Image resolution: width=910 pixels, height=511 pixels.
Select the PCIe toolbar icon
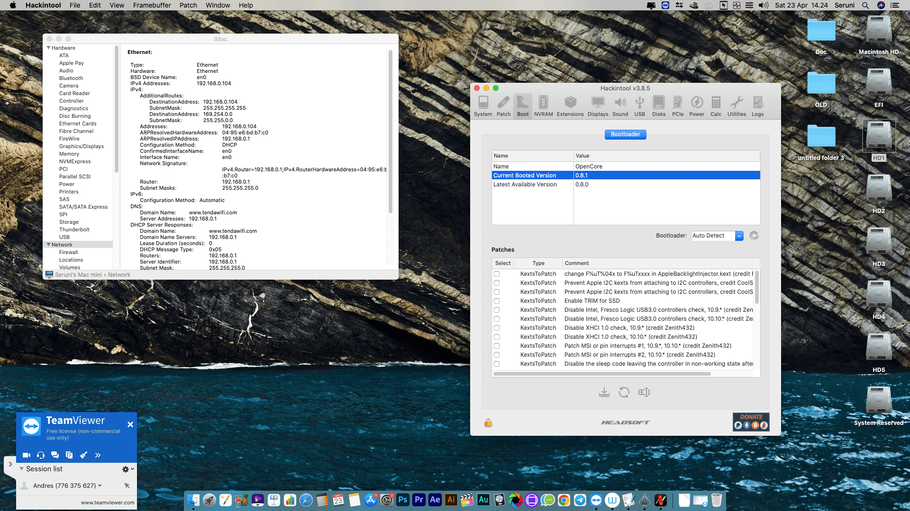click(x=678, y=106)
